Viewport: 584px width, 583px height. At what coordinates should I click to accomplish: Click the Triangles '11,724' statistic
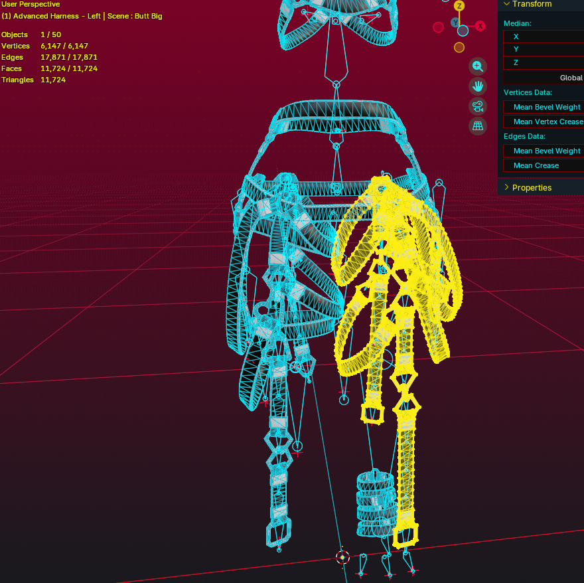pyautogui.click(x=53, y=80)
